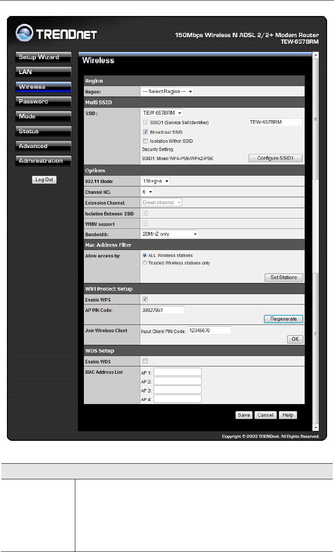Click the Regenerate button
Image resolution: width=334 pixels, height=552 pixels.
coord(284,319)
